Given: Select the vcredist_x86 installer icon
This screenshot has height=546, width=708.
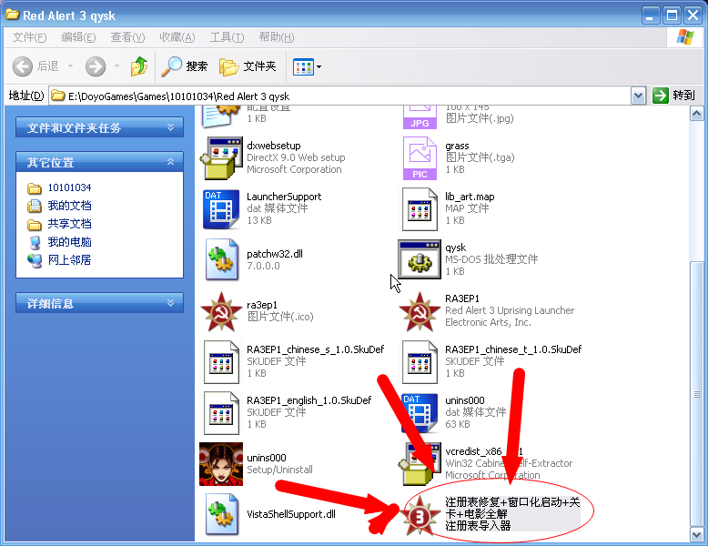Looking at the screenshot, I should 420,464.
